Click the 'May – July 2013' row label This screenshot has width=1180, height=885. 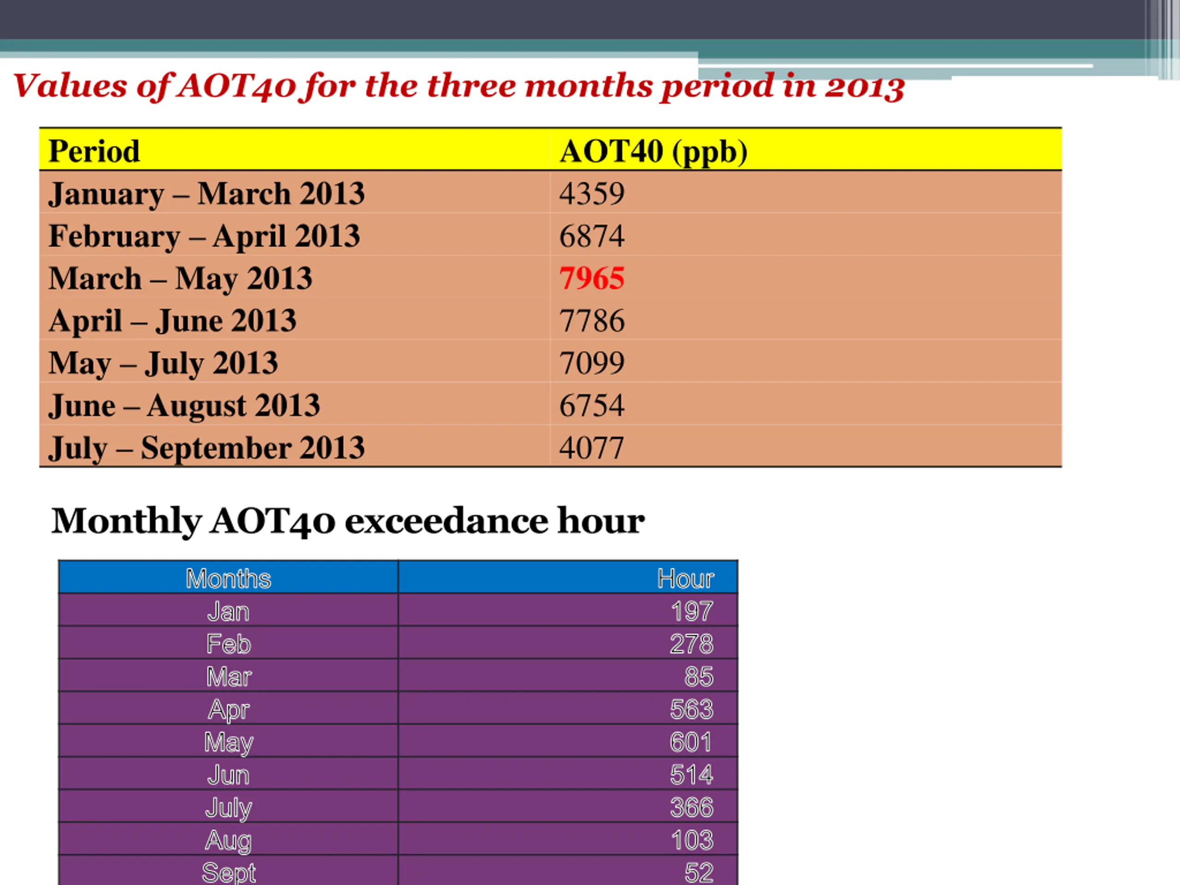click(163, 363)
